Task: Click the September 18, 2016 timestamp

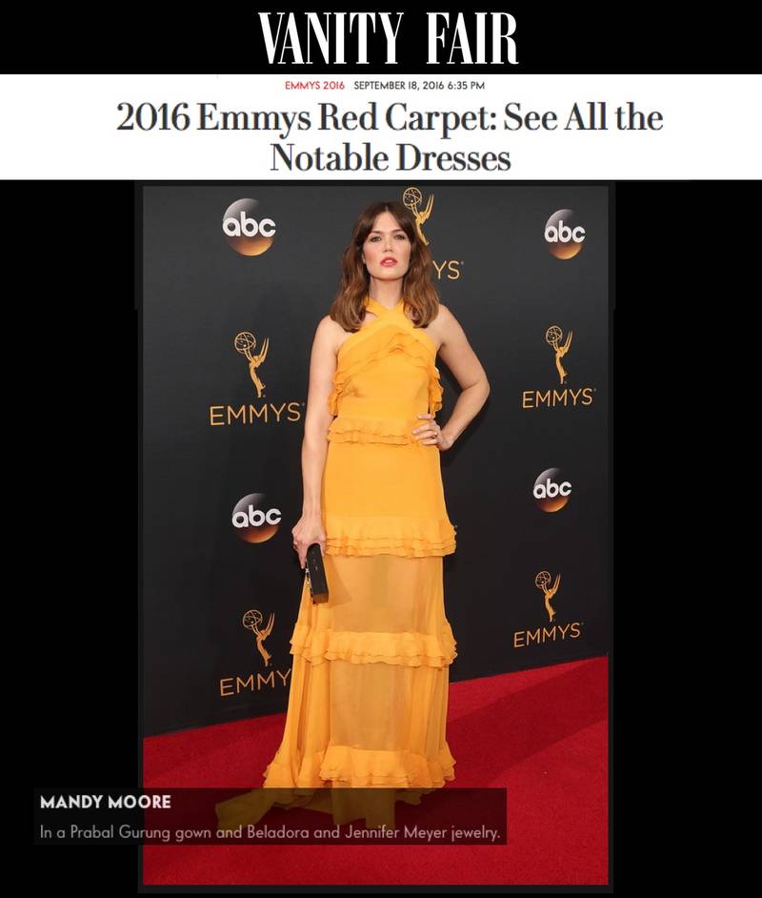Action: 419,86
